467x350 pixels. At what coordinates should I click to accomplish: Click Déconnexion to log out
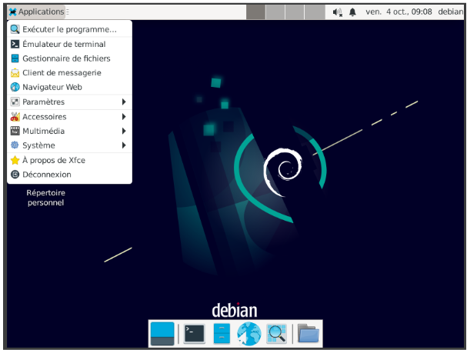tap(47, 175)
